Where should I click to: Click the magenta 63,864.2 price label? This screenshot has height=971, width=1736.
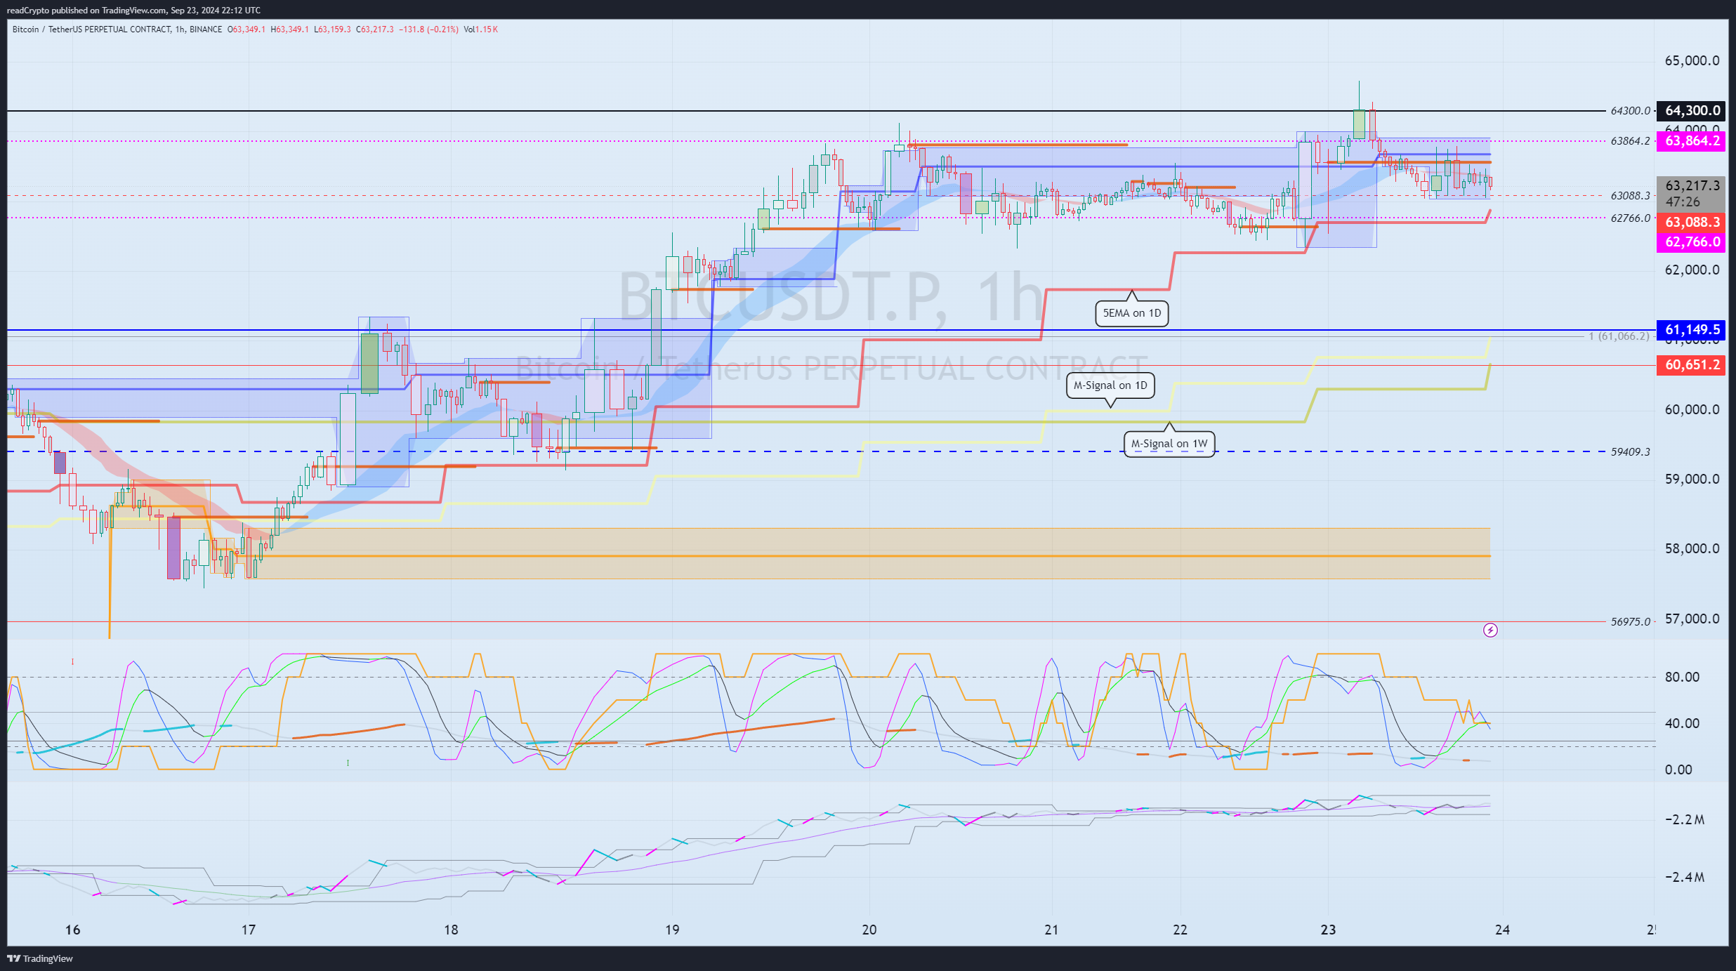(x=1692, y=140)
